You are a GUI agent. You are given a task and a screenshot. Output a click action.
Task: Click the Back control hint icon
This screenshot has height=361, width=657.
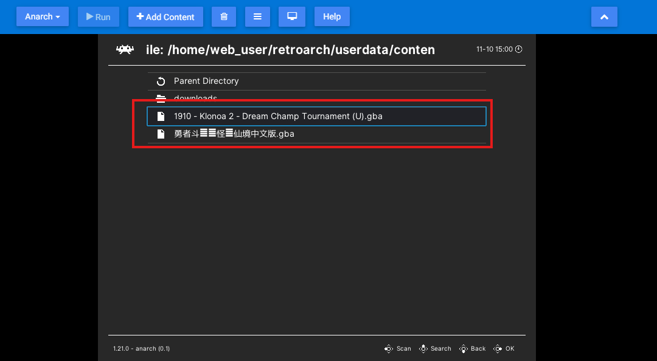click(464, 349)
